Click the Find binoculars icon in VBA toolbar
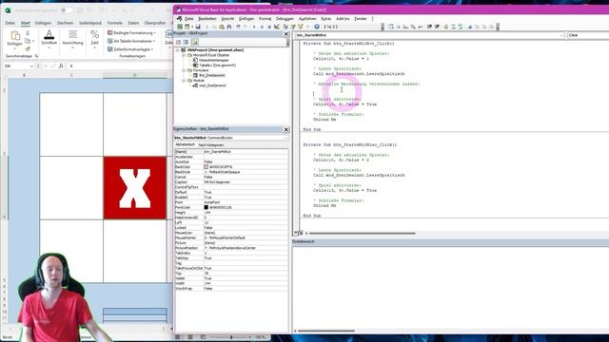Screen dimensions: 609x342 [x=229, y=27]
